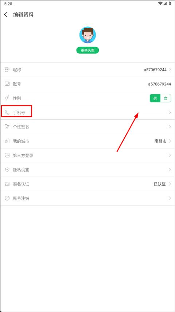Screen dimensions: 175x312
Task: Select 女 in the gender toggle
Action: pyautogui.click(x=166, y=98)
